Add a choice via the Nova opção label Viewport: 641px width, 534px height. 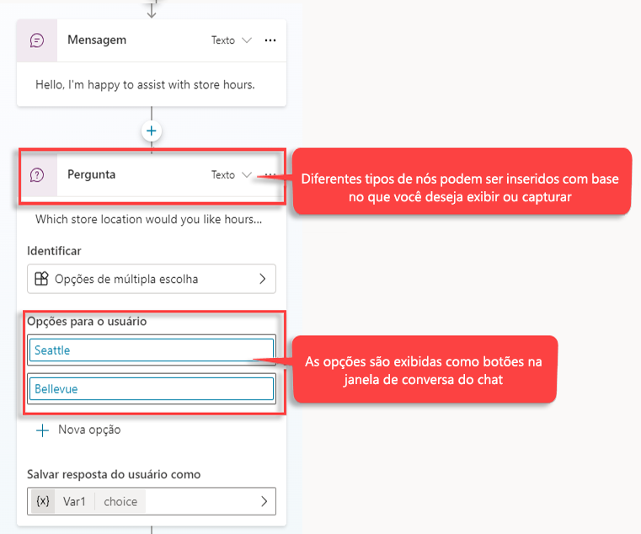[x=89, y=430]
